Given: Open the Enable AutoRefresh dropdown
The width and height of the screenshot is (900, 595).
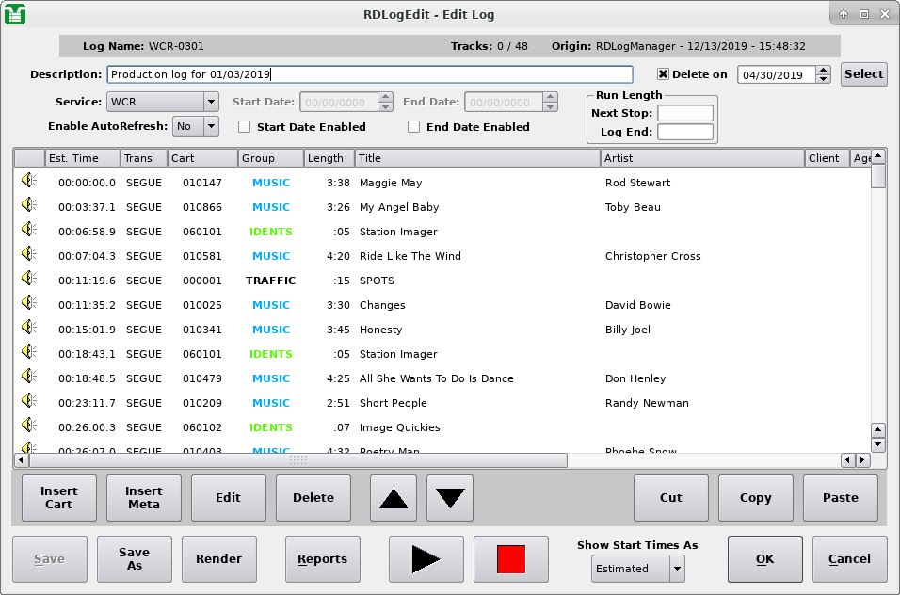Looking at the screenshot, I should pos(195,124).
